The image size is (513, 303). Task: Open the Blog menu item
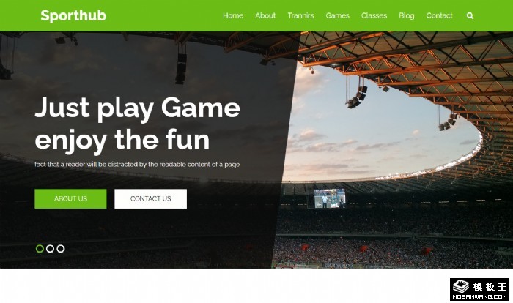pos(406,15)
